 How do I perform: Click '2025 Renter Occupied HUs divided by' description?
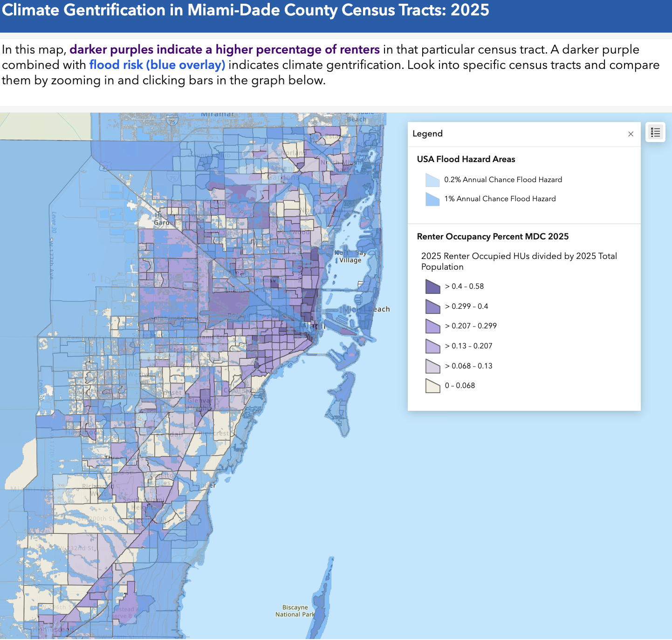519,261
